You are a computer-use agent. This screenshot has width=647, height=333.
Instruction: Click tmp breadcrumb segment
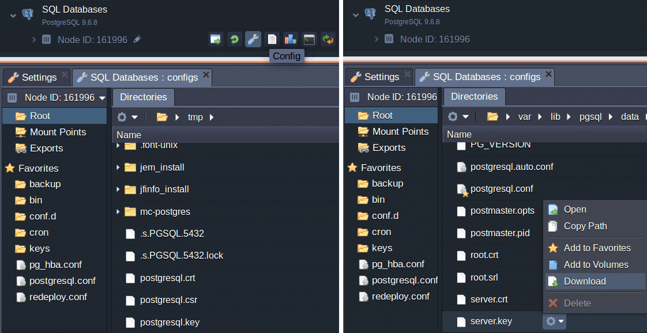click(195, 118)
